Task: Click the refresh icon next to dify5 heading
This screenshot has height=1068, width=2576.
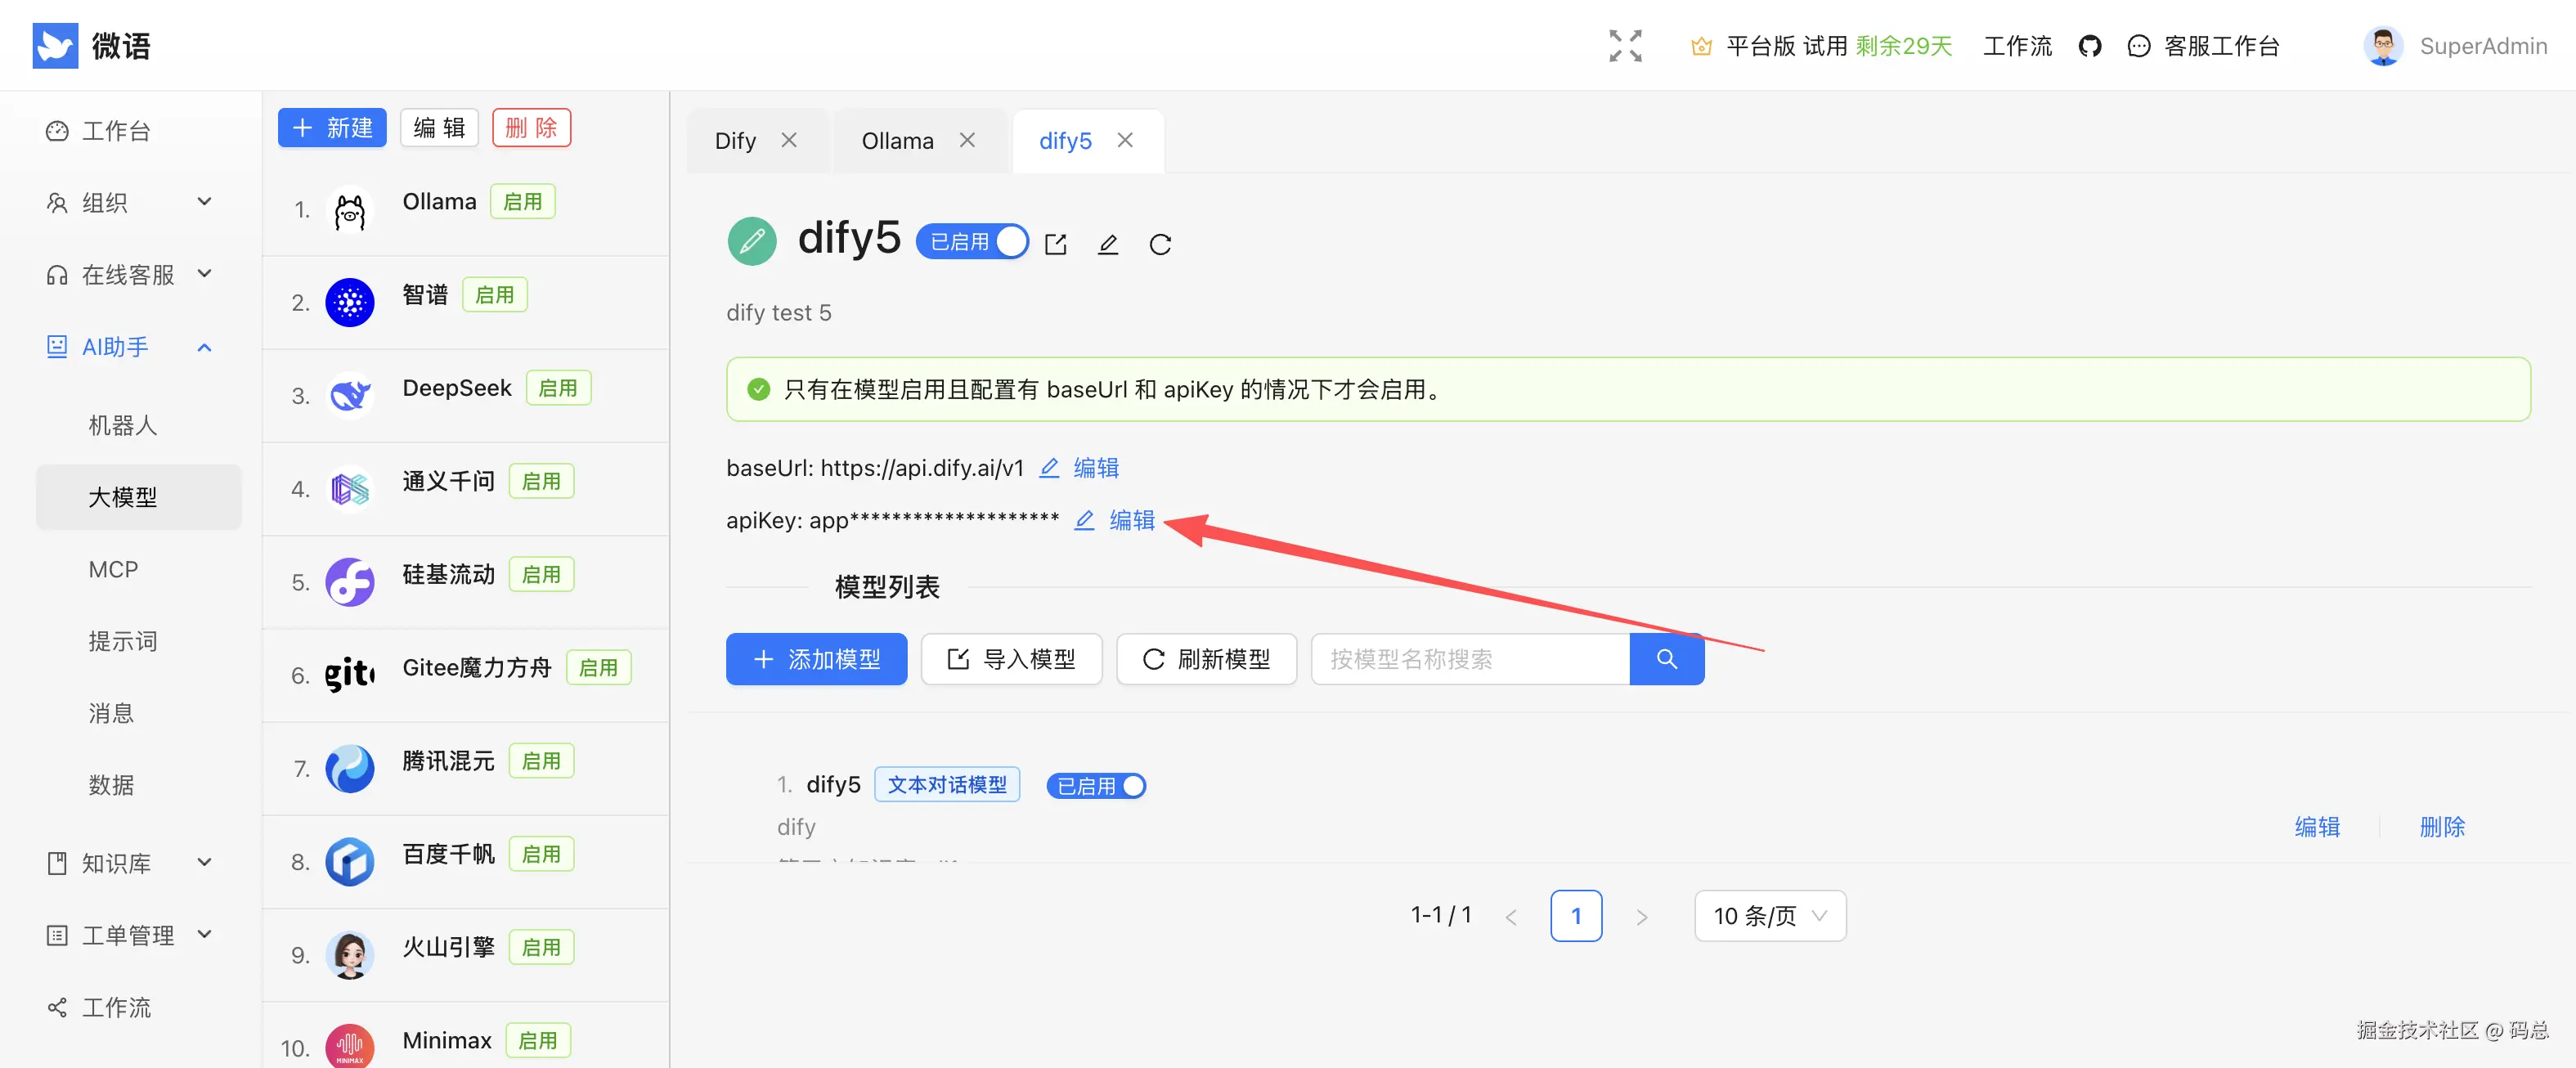Action: tap(1160, 243)
